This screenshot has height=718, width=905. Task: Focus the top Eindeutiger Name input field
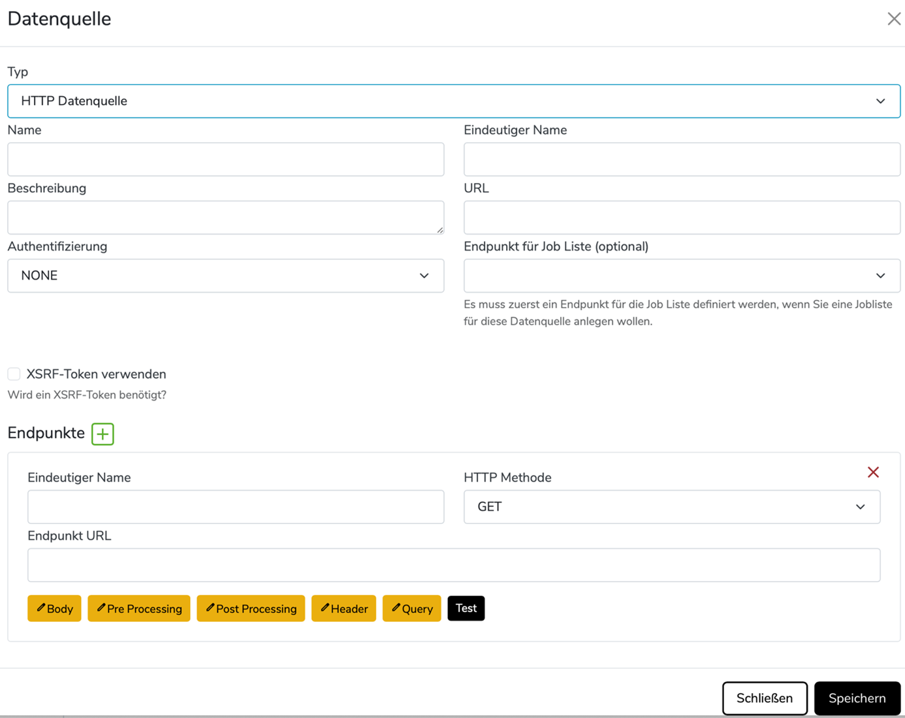coord(682,159)
